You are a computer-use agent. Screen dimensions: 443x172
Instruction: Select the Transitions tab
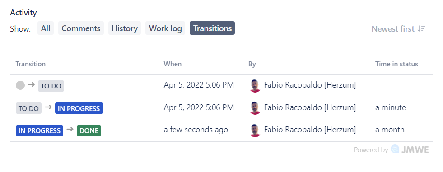pos(212,28)
